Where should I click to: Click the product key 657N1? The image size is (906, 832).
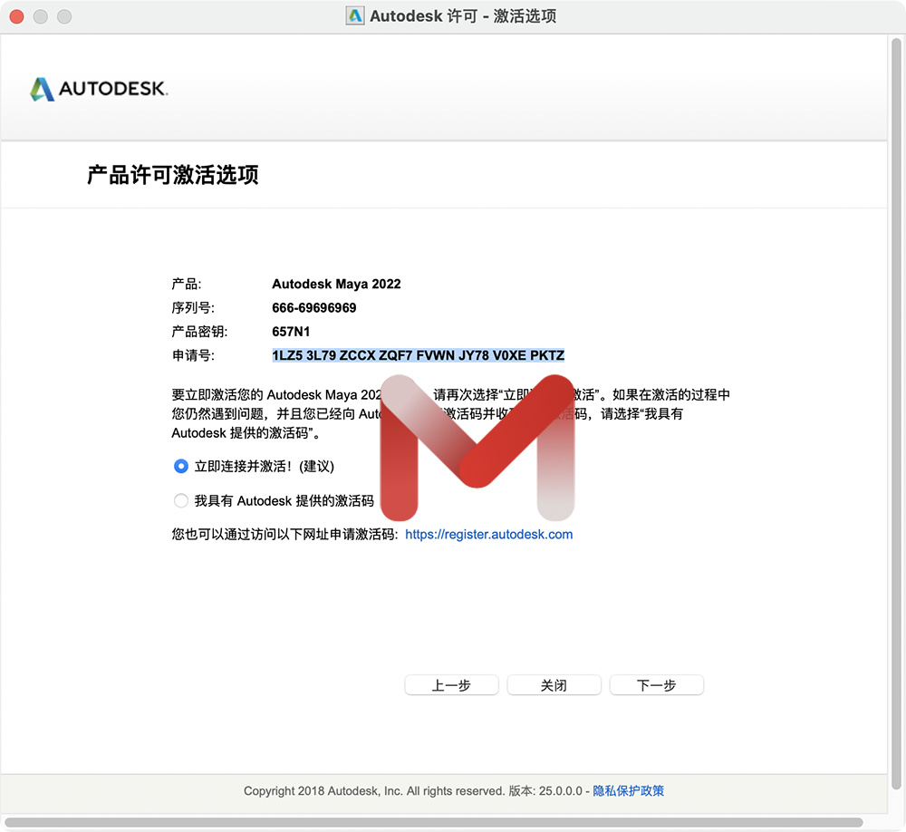click(291, 332)
